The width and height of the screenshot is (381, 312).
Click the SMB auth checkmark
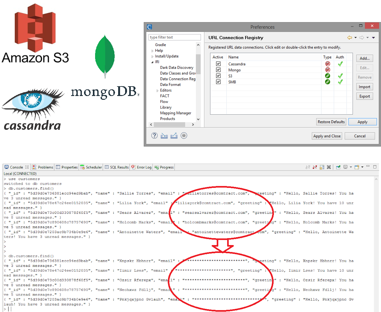click(x=340, y=82)
